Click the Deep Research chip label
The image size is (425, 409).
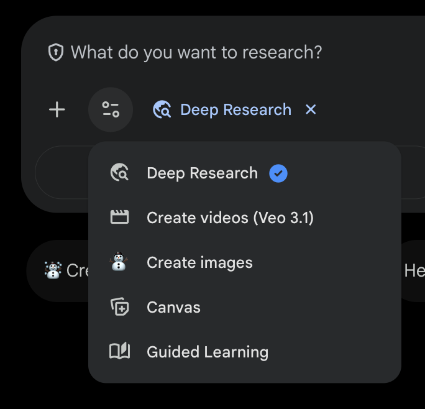click(x=236, y=110)
